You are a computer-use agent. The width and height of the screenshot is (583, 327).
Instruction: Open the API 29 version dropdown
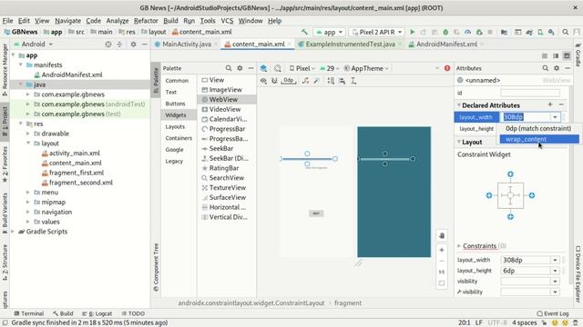[330, 68]
